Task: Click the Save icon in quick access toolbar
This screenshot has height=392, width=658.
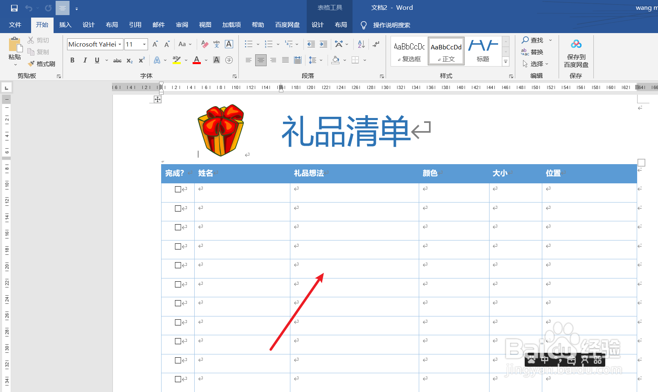Action: 14,8
